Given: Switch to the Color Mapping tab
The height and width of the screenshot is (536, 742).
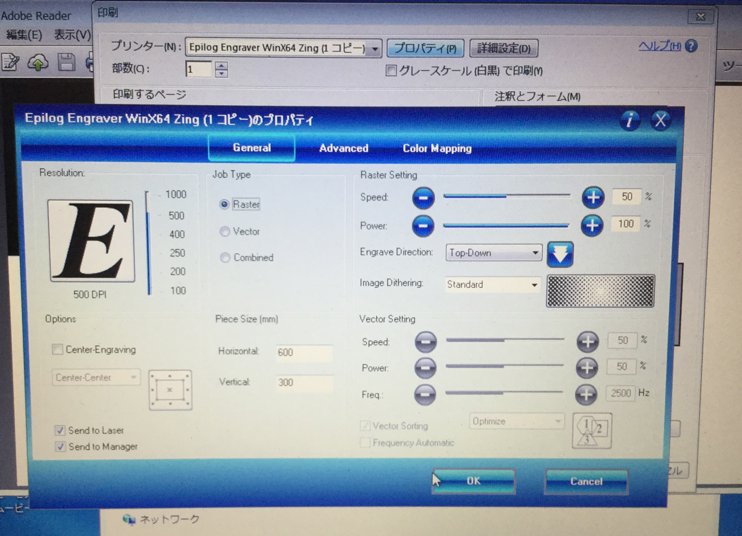Looking at the screenshot, I should [x=437, y=148].
